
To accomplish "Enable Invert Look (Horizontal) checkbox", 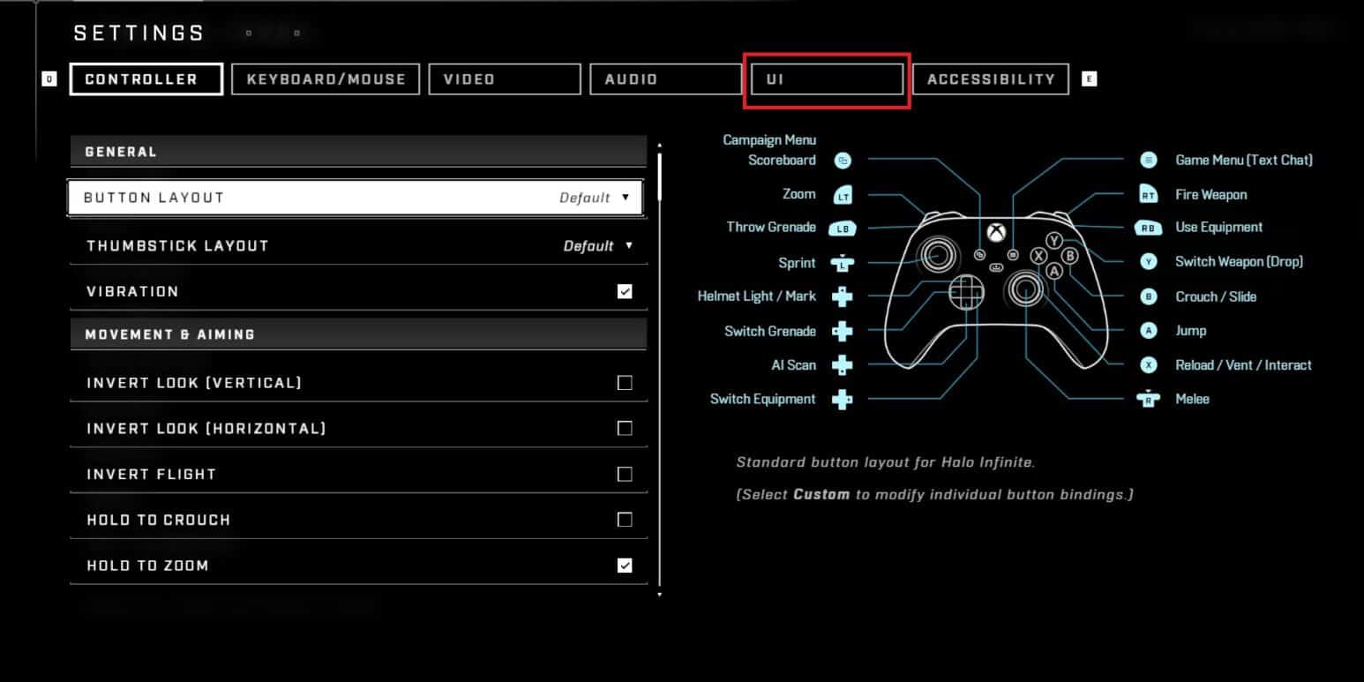I will (625, 429).
